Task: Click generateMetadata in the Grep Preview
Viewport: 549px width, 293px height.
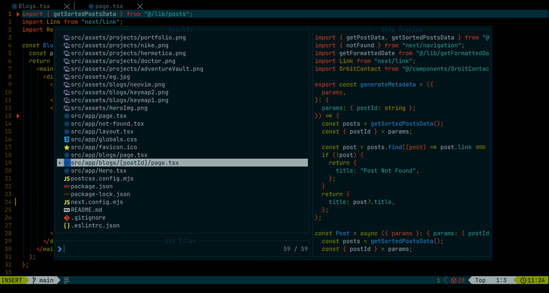Action: 388,85
